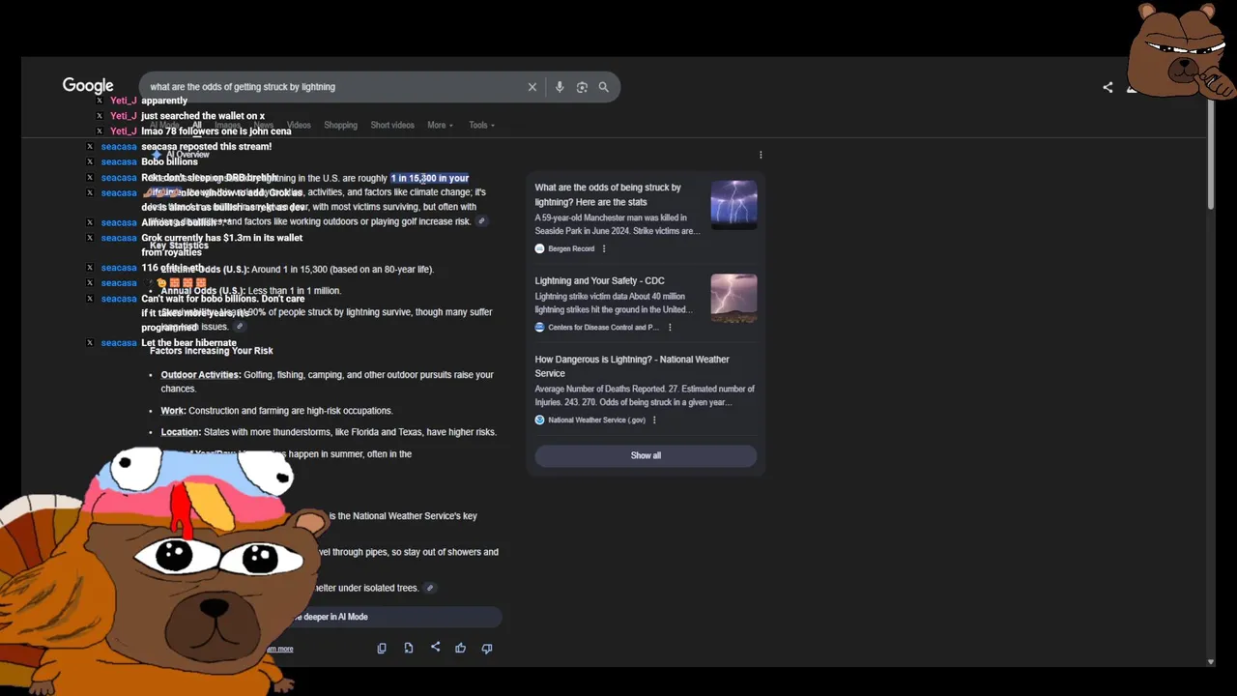Screen dimensions: 1237x696
Task: Open Centers for Disease Control source options menu
Action: pyautogui.click(x=670, y=327)
